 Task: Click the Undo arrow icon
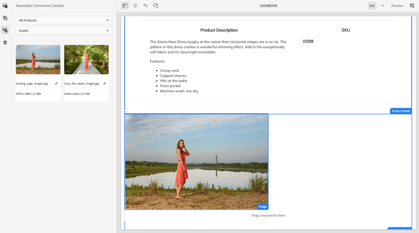pos(146,6)
